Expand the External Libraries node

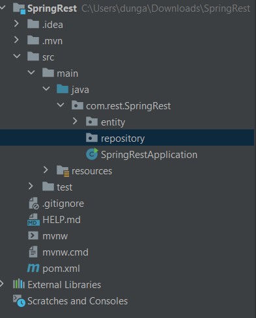click(2, 284)
